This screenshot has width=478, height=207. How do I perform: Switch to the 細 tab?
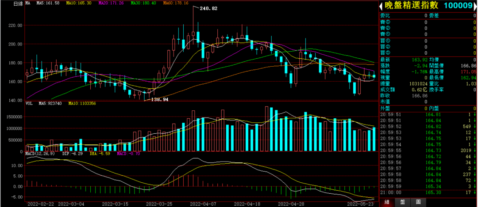pyautogui.click(x=387, y=202)
